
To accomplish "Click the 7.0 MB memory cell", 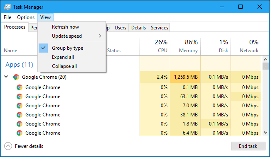I will (x=185, y=106).
